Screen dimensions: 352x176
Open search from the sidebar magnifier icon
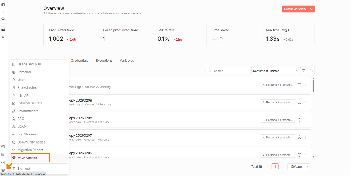tap(3, 19)
